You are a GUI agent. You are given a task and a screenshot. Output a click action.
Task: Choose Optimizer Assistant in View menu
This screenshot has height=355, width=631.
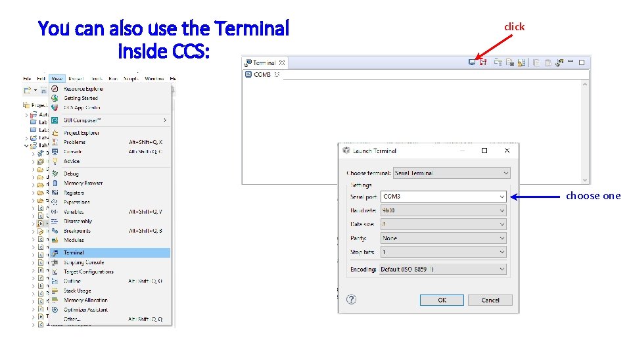coord(110,310)
